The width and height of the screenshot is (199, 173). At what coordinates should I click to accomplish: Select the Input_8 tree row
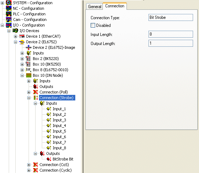[59, 148]
